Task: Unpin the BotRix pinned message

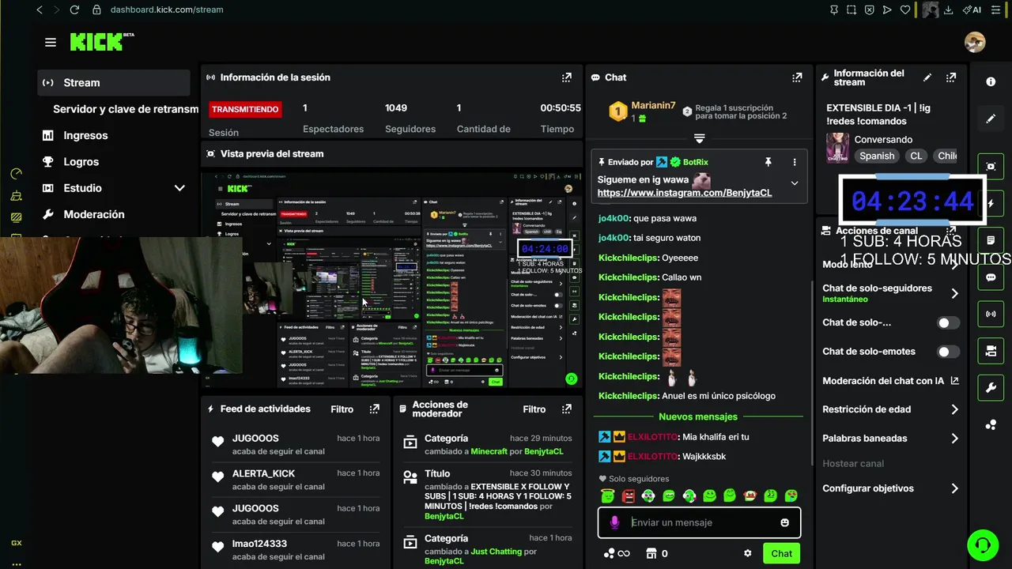Action: 768,161
